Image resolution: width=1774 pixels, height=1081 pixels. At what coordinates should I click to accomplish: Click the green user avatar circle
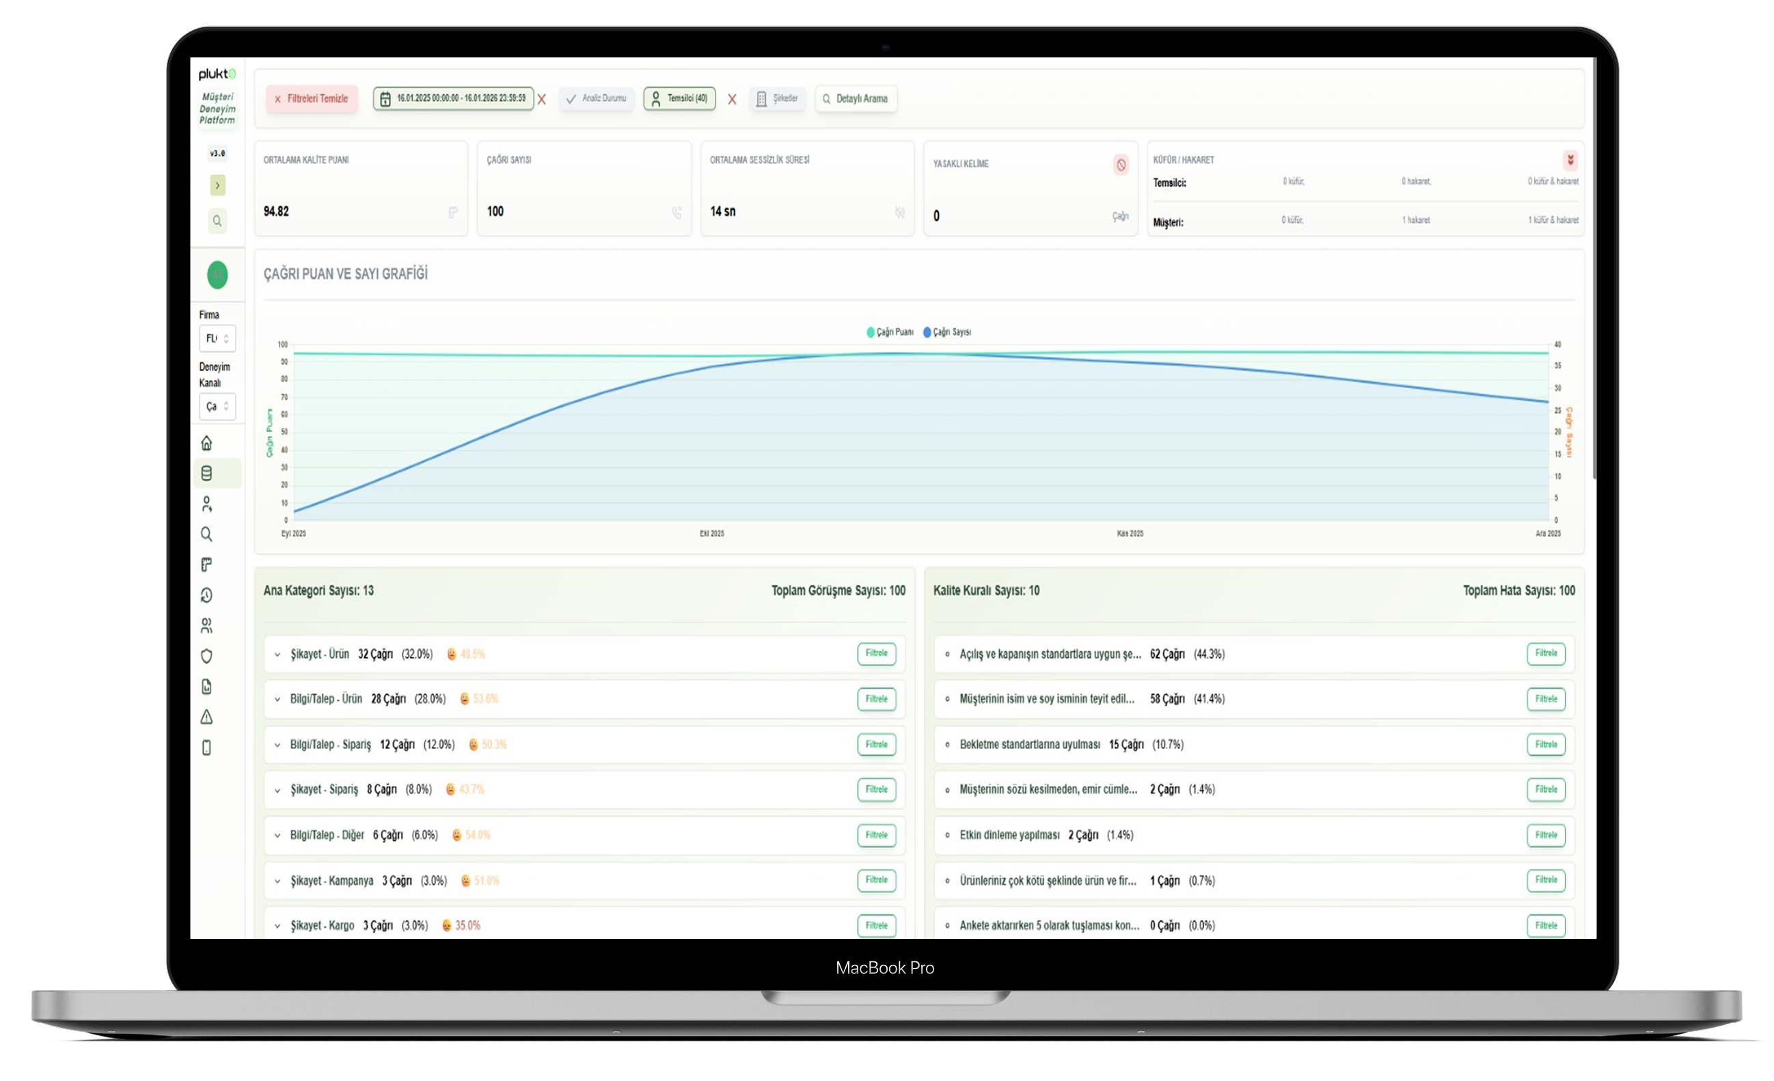pos(217,274)
